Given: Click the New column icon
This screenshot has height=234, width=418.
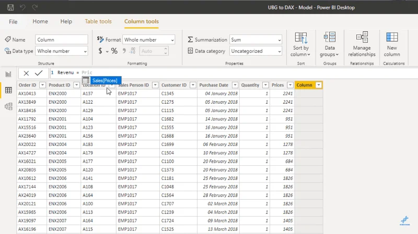Looking at the screenshot, I should point(392,37).
